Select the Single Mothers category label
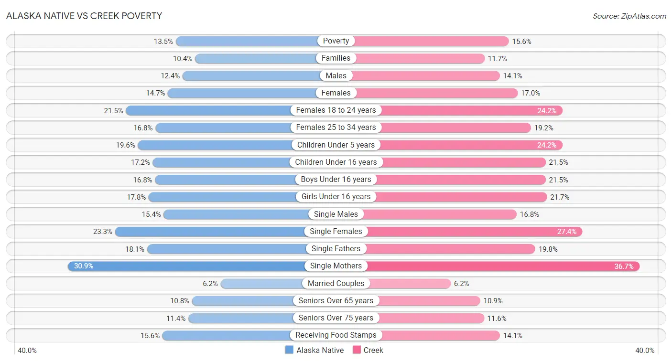Viewport: 672px width, 362px height. click(x=336, y=266)
